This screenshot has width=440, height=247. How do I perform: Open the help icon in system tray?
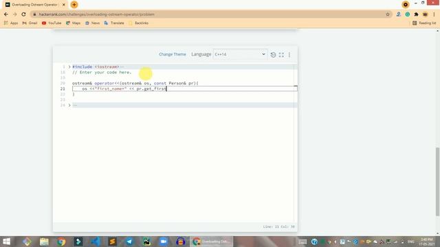314,242
